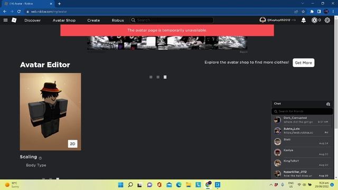Focus the Roblox search field
Image resolution: width=338 pixels, height=190 pixels.
172,20
